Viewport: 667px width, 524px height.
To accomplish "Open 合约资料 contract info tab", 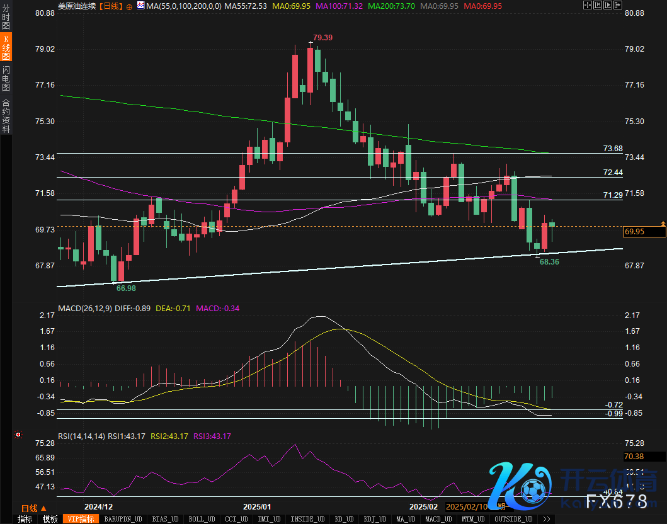I will (x=6, y=115).
